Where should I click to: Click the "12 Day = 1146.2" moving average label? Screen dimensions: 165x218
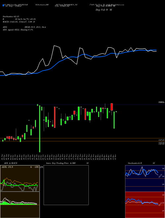(13, 6)
